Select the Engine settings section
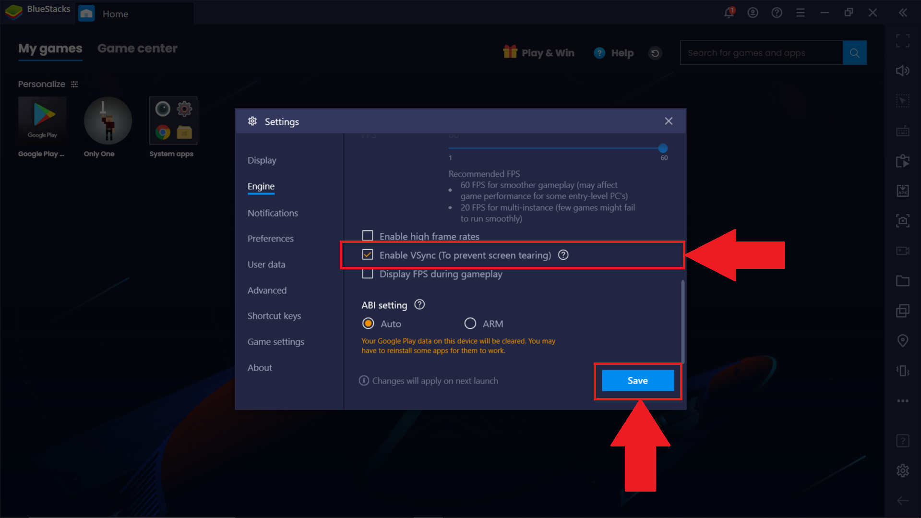Screen dimensions: 921x518 click(261, 186)
